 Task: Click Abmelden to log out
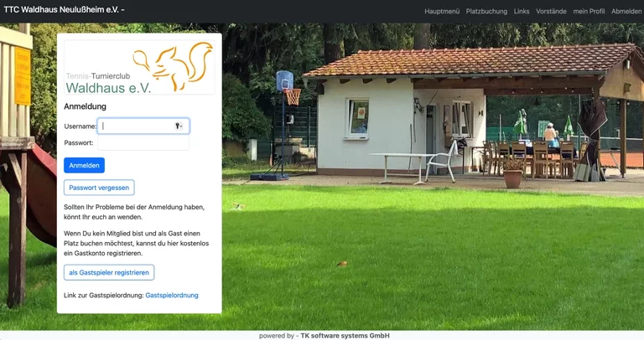(626, 12)
